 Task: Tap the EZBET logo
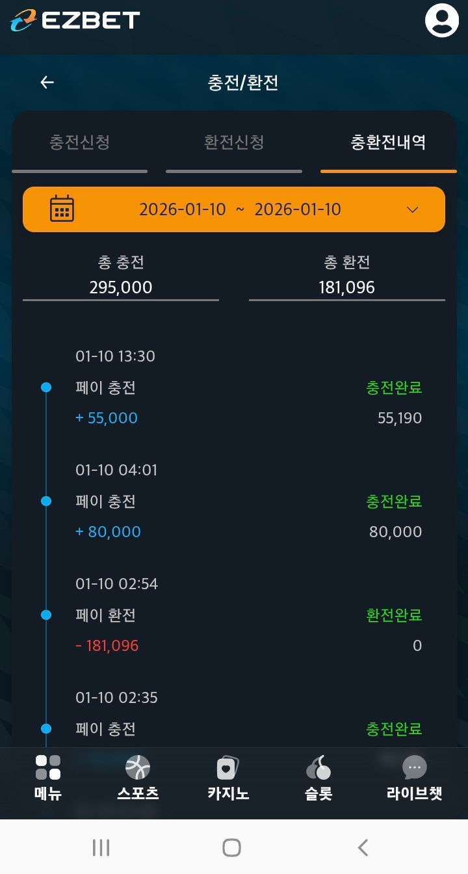point(75,20)
